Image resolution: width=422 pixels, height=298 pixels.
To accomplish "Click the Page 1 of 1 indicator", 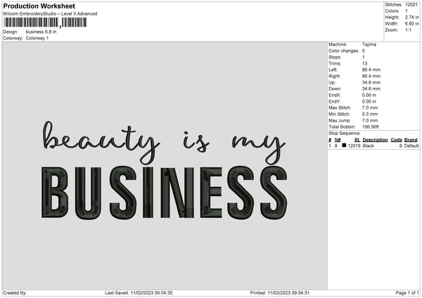I will pyautogui.click(x=407, y=293).
